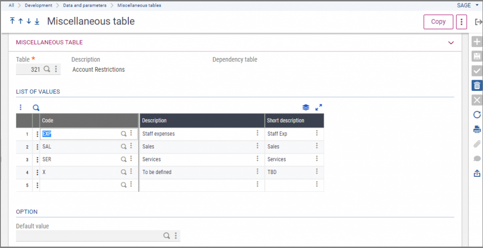Navigate to Miscellaneous tables breadcrumb
The width and height of the screenshot is (483, 248).
(139, 5)
